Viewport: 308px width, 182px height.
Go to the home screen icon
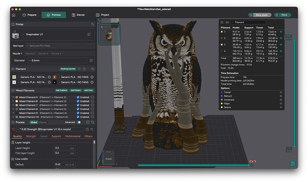click(x=13, y=15)
